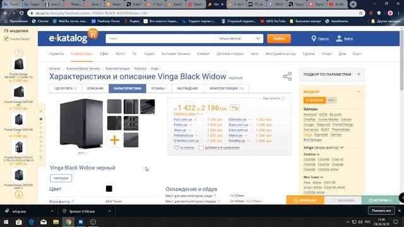Click the e-katalog logo

pos(68,38)
